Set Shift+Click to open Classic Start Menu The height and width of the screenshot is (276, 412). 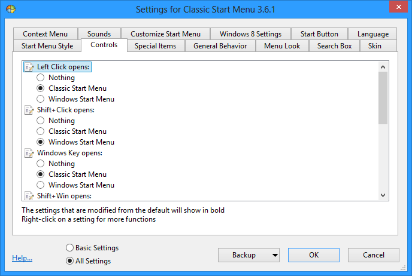point(41,131)
